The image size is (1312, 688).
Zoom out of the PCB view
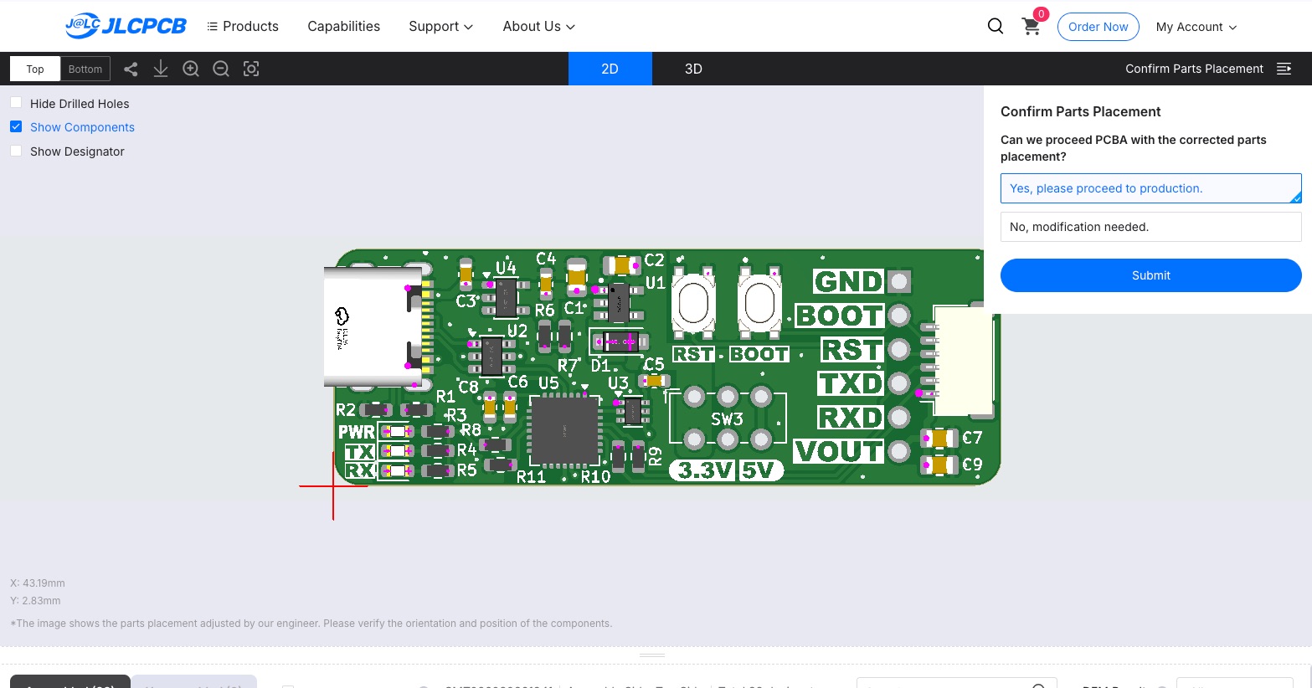tap(221, 69)
